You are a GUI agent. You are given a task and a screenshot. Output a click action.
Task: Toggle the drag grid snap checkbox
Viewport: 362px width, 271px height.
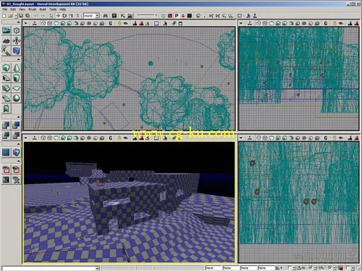pyautogui.click(x=290, y=268)
